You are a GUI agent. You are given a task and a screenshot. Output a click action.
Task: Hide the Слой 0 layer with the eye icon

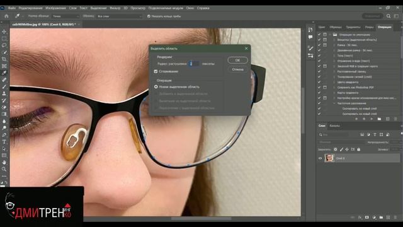(321, 158)
